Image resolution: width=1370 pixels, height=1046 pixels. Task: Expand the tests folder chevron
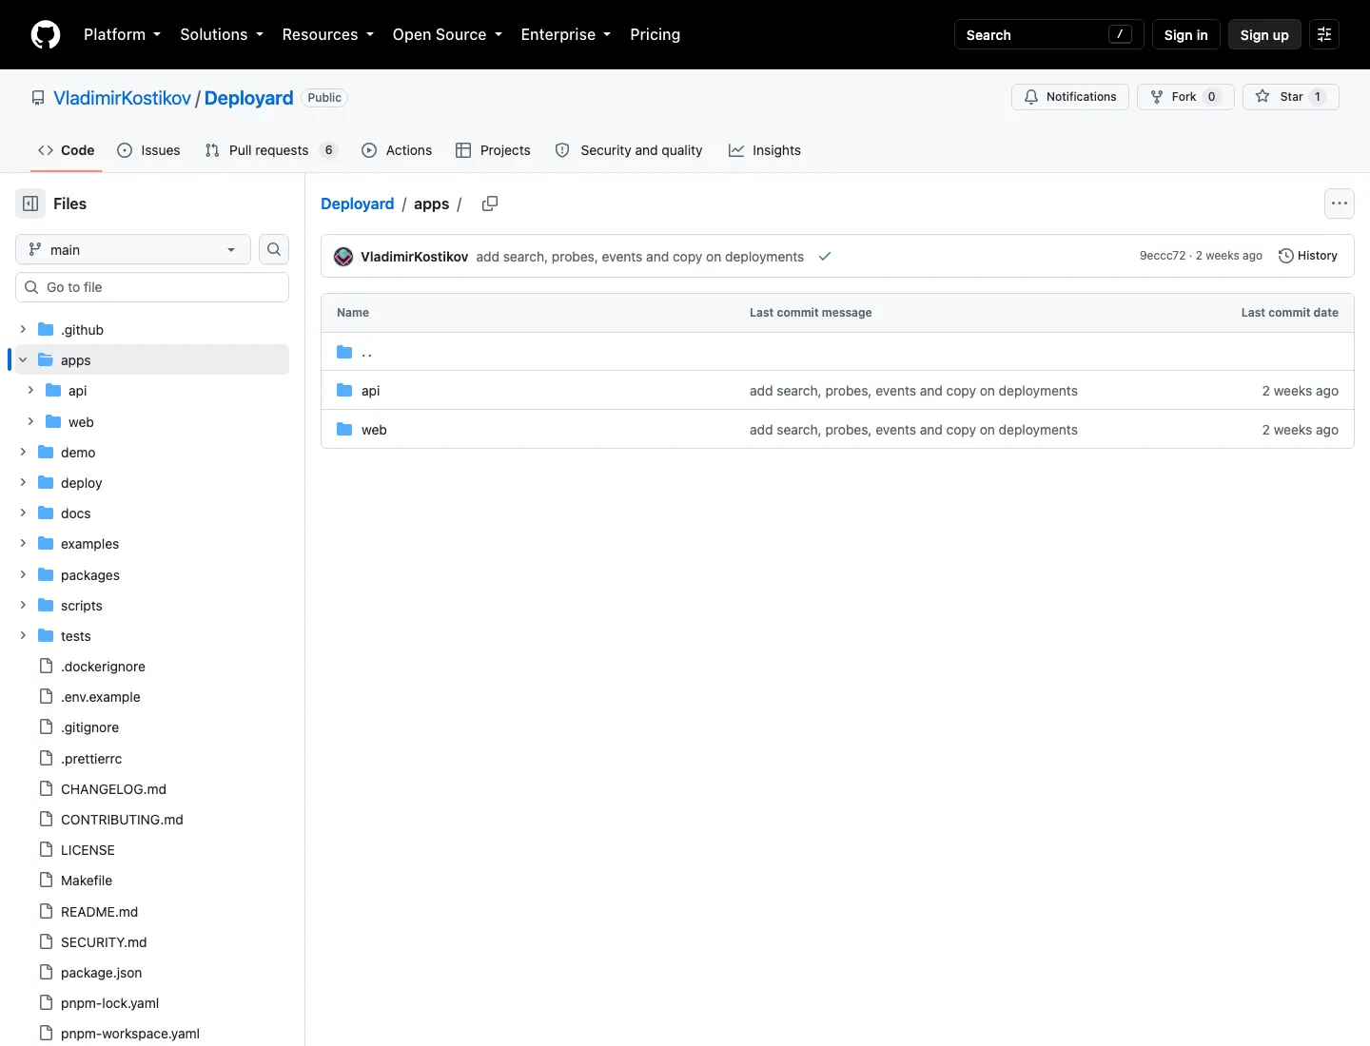pos(23,636)
